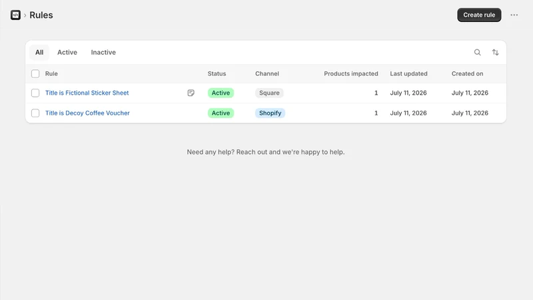Click the Rules page title

click(41, 15)
